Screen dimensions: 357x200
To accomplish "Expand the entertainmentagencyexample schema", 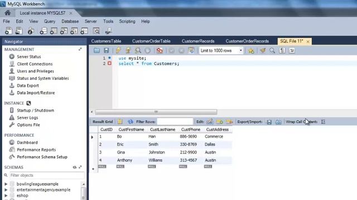I will 6,190.
